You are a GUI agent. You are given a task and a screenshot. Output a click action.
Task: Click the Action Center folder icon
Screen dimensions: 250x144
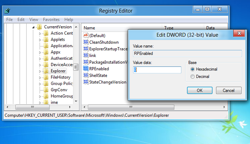(x=46, y=33)
